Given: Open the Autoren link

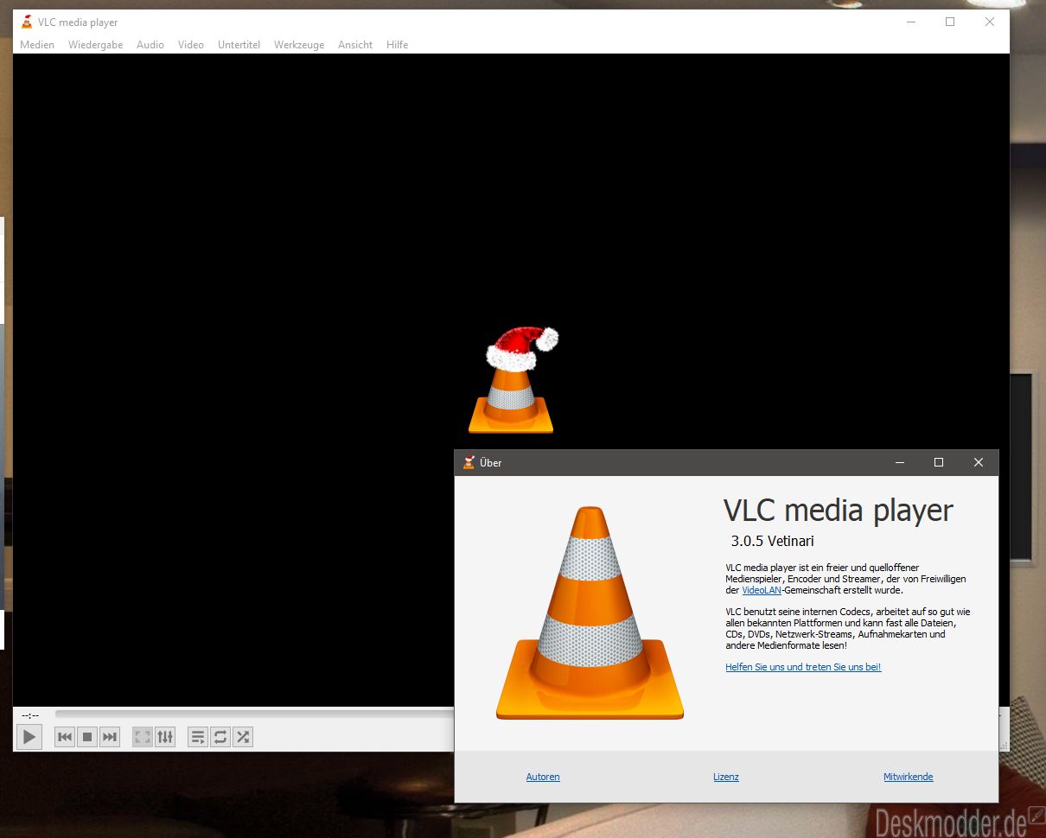Looking at the screenshot, I should 543,777.
